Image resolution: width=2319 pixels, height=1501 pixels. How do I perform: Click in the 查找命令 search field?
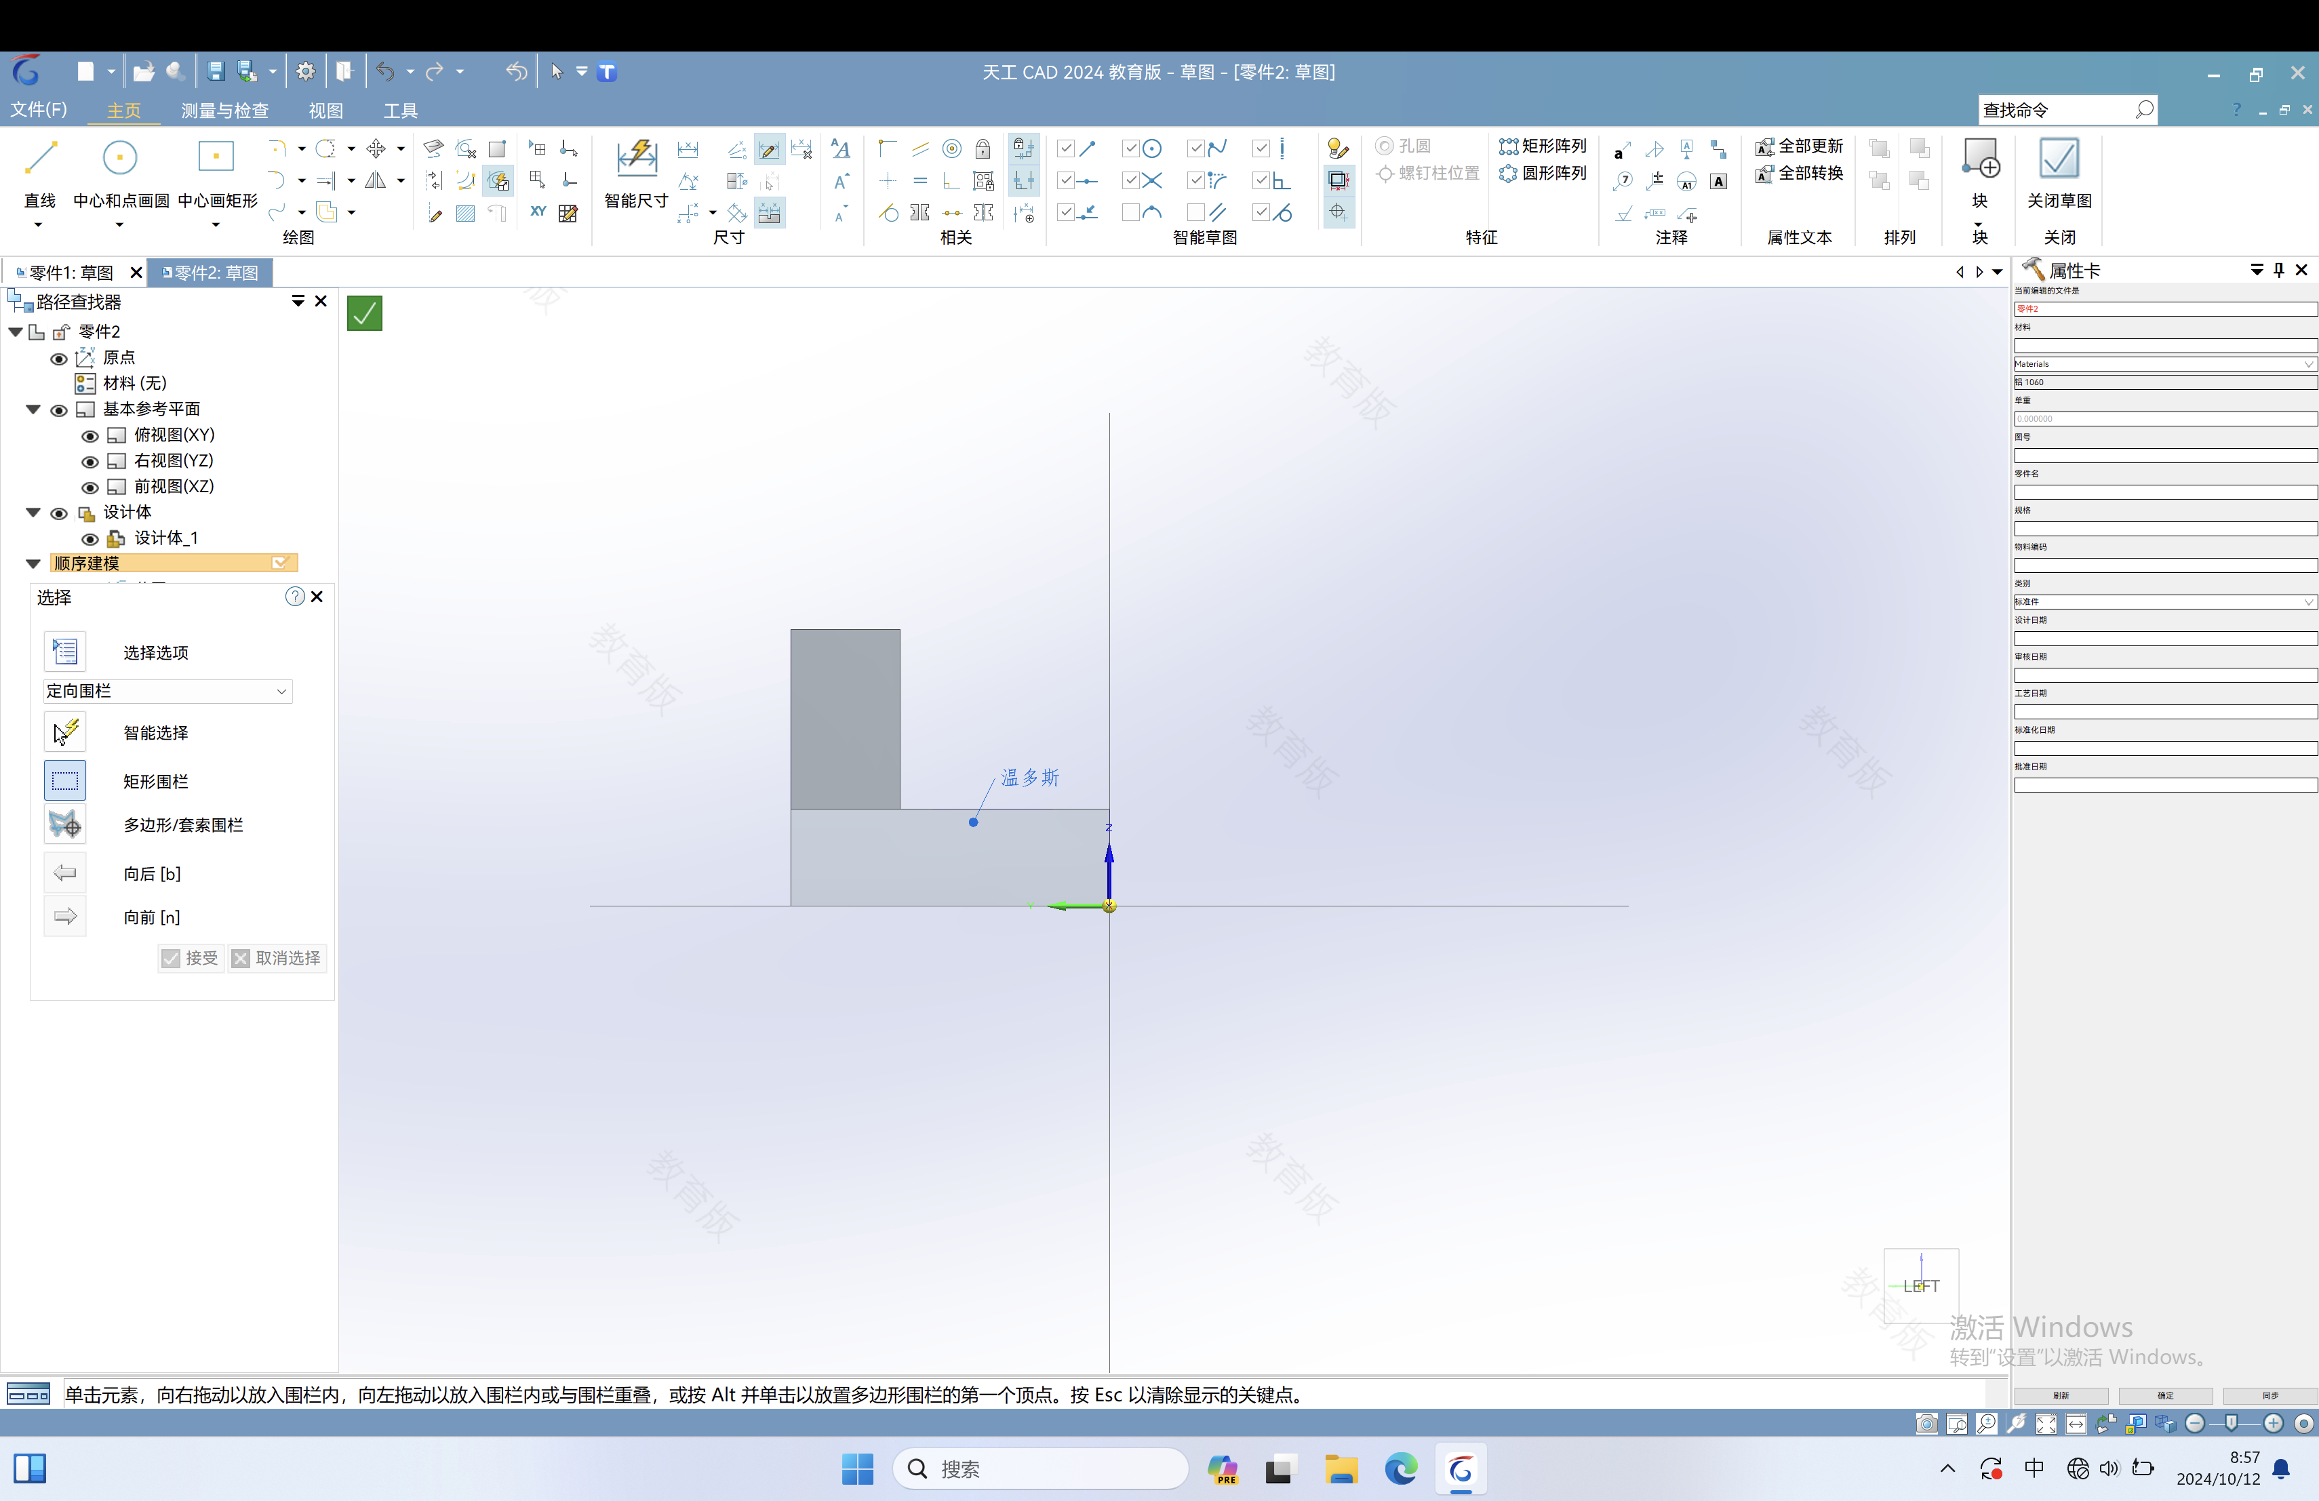(2067, 110)
